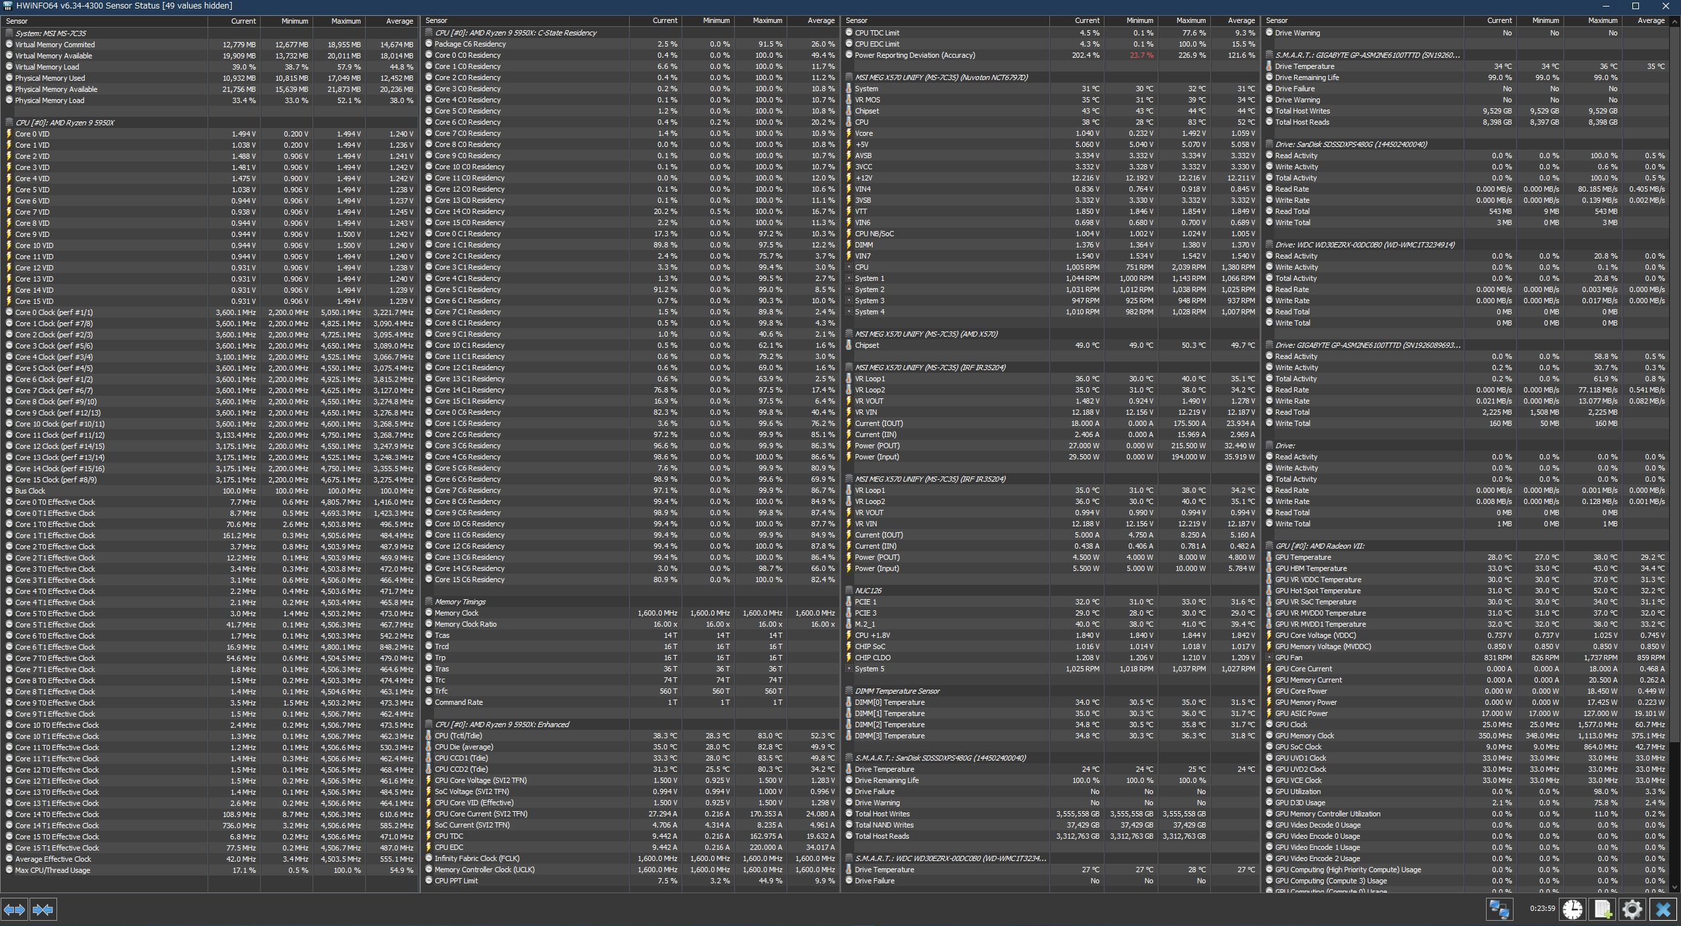
Task: Collapse the CPU [#0]: AMD Ryzen 9 5950X group
Action: 64,123
